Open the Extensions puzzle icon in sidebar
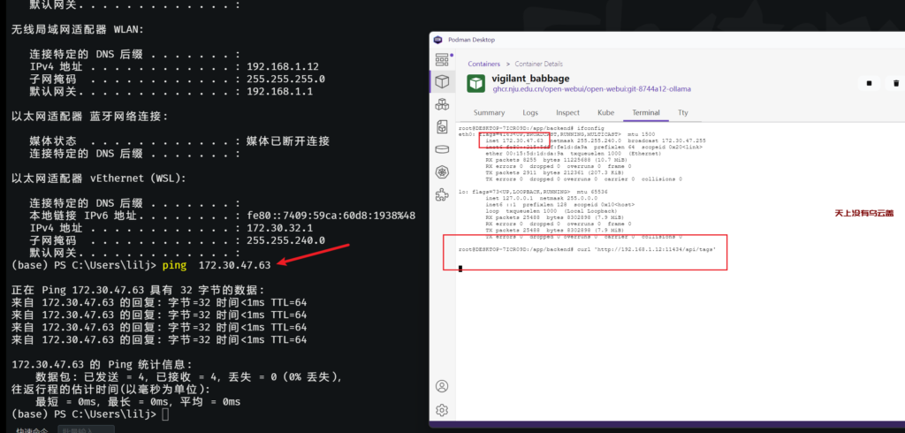The height and width of the screenshot is (433, 905). [442, 194]
